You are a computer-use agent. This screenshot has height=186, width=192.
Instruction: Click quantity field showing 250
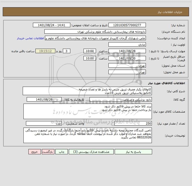tap(133, 124)
